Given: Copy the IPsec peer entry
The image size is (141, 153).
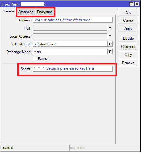Looking at the screenshot, I should (x=128, y=55).
